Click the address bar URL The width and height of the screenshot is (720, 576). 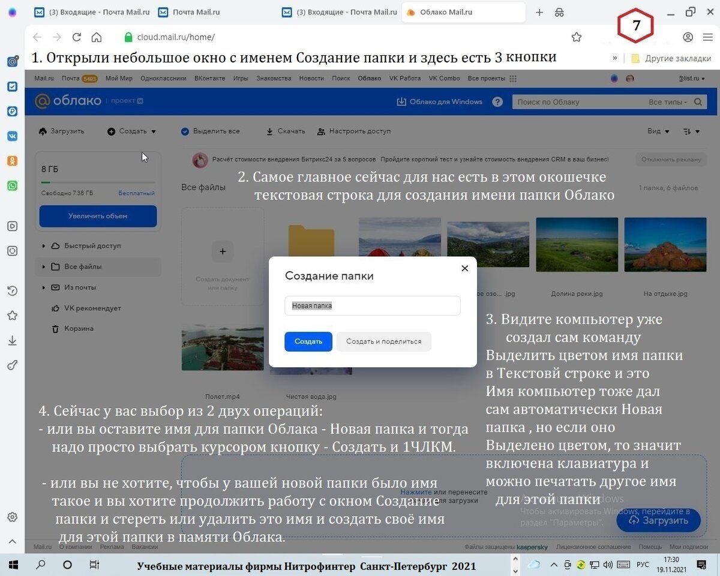point(176,37)
